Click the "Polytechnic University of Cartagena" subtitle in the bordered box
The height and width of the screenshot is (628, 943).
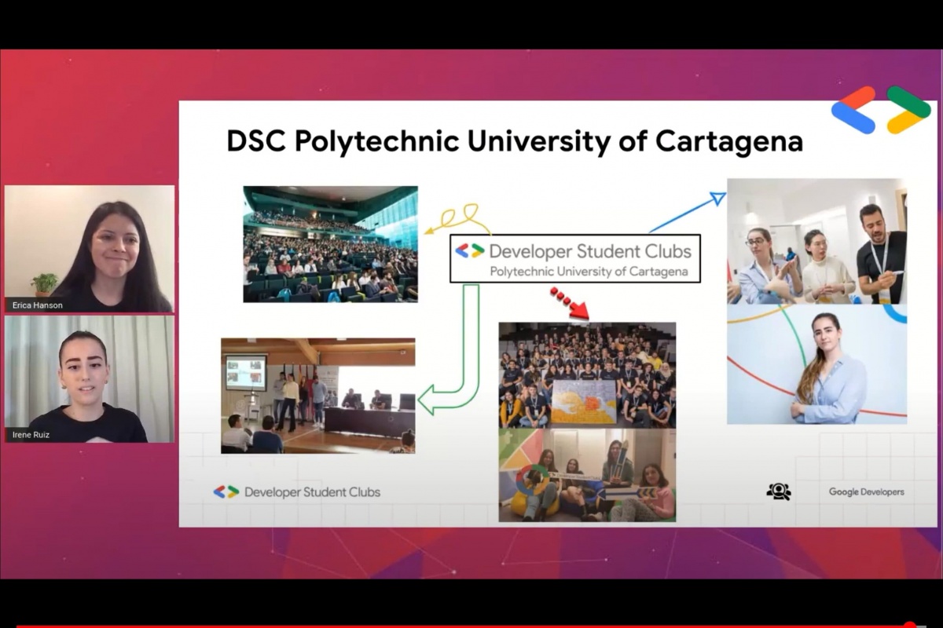(x=589, y=272)
